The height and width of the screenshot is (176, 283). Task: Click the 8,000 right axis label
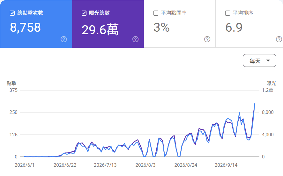point(268,112)
